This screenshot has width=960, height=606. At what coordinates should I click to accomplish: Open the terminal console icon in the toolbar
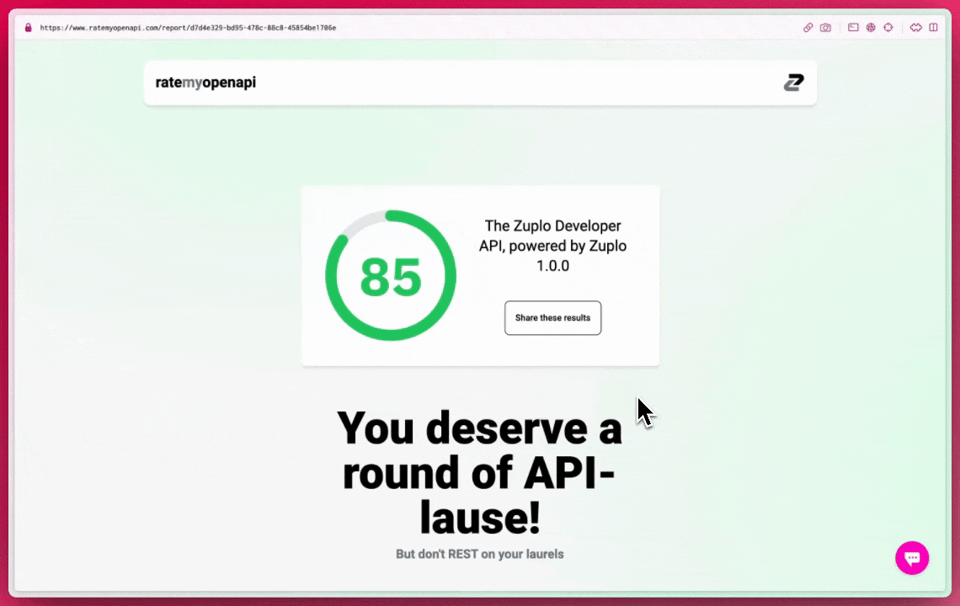coord(853,28)
